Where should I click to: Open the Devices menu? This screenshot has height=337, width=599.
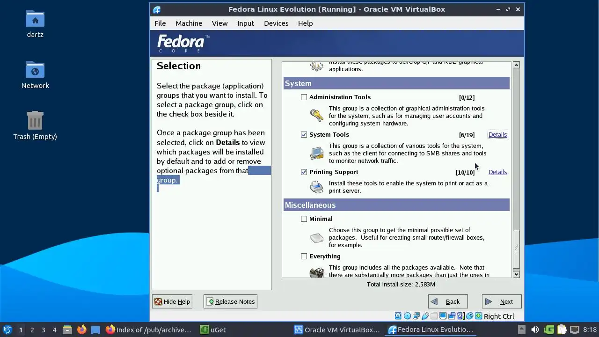click(276, 23)
